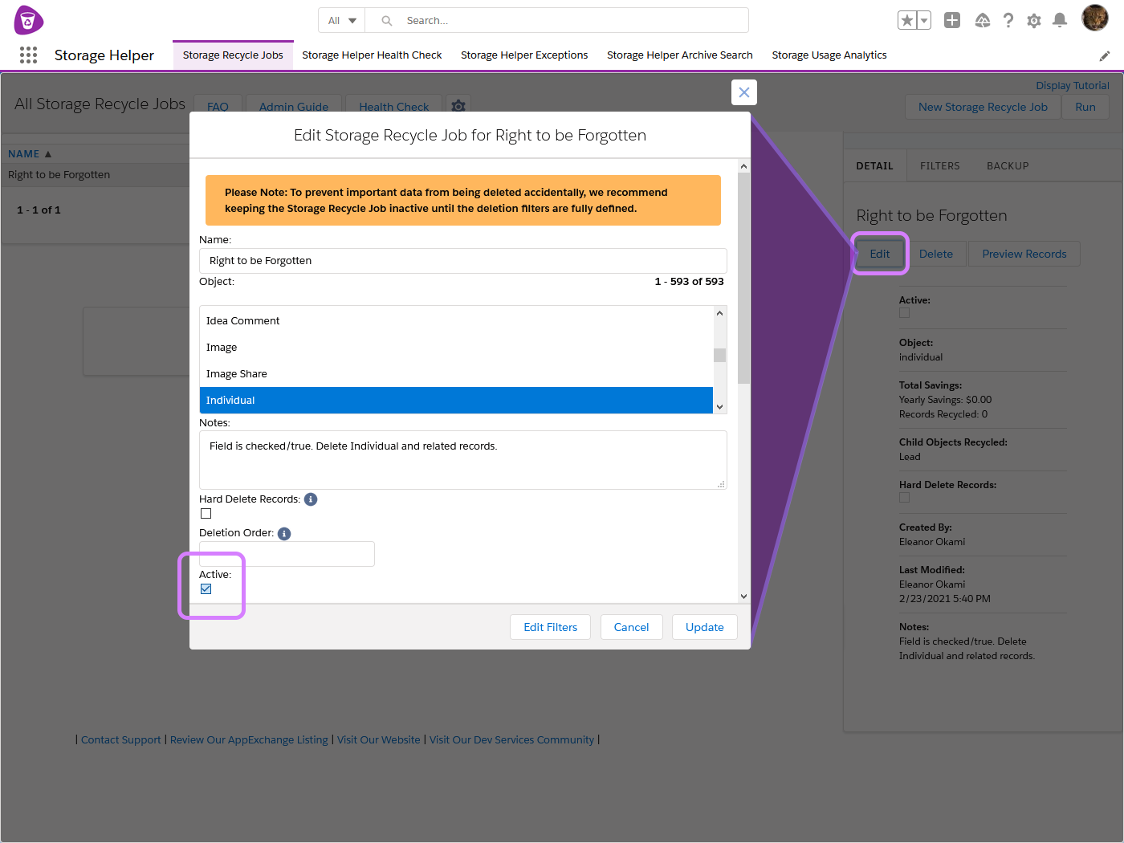This screenshot has width=1124, height=843.
Task: Open the user profile avatar
Action: [1095, 18]
